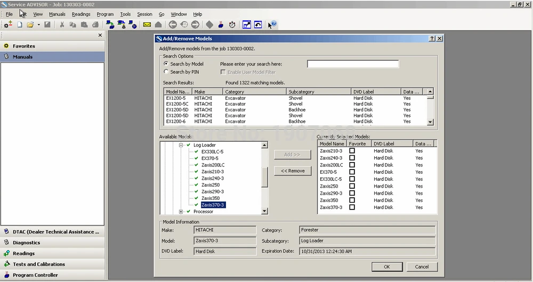This screenshot has width=533, height=282.
Task: Click the stopwatch timer toolbar icon
Action: point(232,25)
